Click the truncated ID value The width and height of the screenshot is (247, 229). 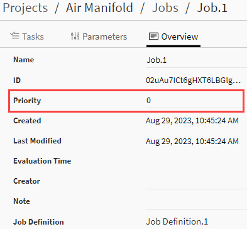click(194, 81)
